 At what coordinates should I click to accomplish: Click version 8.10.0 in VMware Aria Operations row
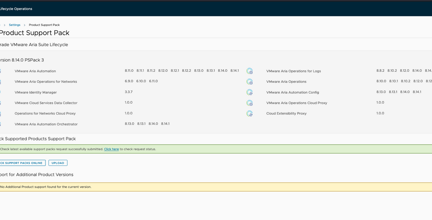[381, 81]
